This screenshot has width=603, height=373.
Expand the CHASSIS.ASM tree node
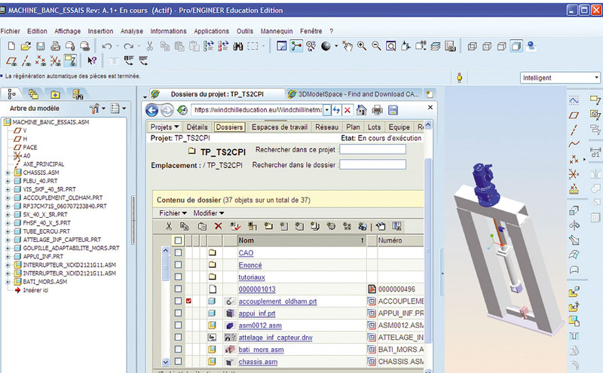point(8,173)
